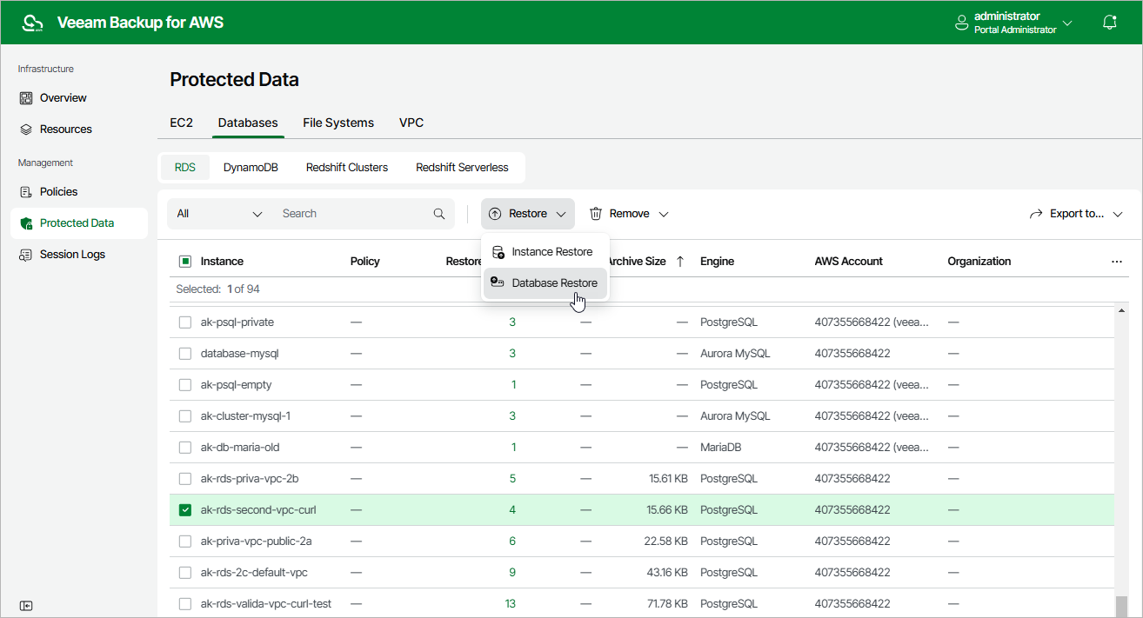Expand the Remove dropdown chevron
This screenshot has height=618, width=1143.
click(x=664, y=214)
